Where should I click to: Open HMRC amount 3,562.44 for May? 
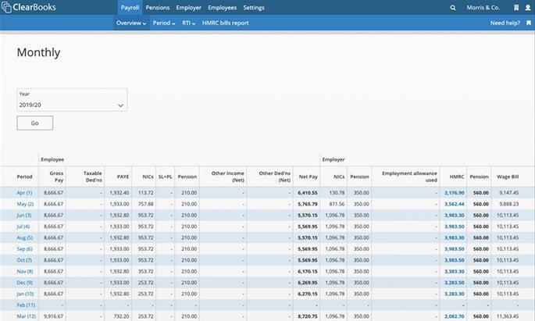tap(453, 204)
